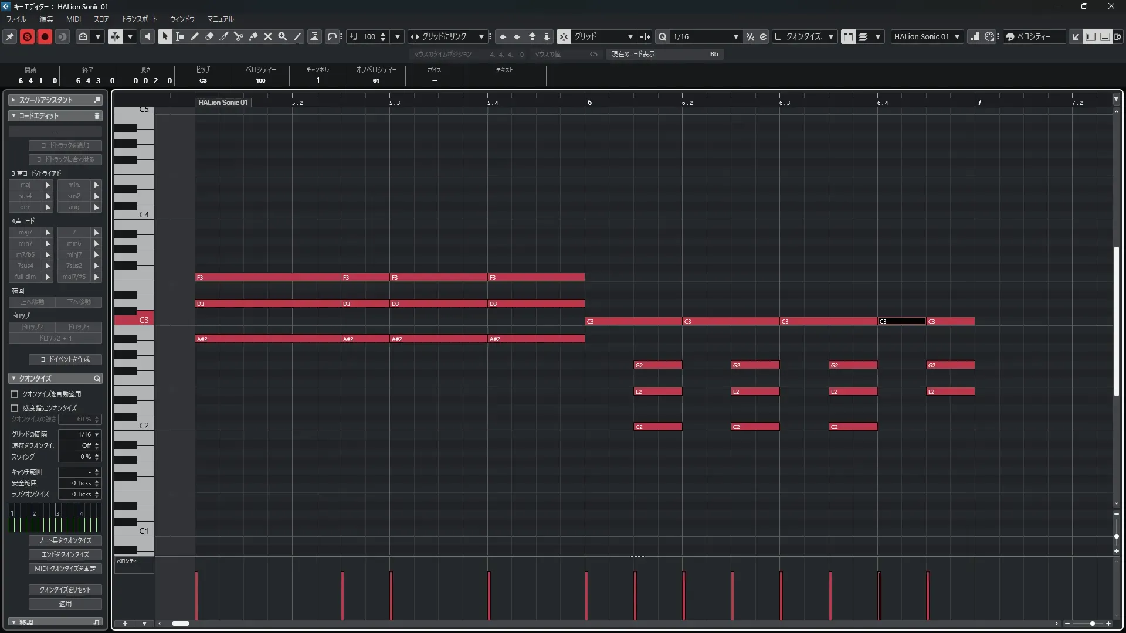The height and width of the screenshot is (633, 1126).
Task: Select the Mute X tool
Action: click(x=268, y=36)
